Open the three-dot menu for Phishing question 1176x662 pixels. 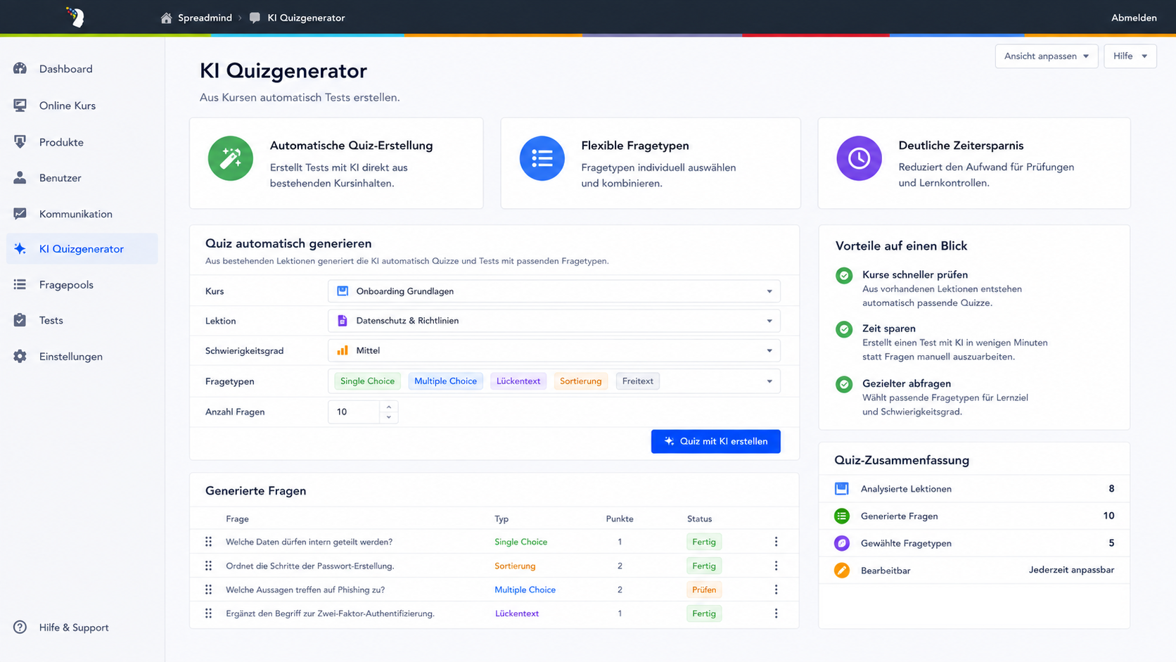coord(776,590)
